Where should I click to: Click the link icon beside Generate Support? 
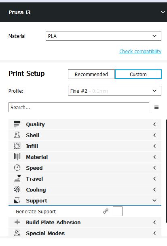pos(106,211)
